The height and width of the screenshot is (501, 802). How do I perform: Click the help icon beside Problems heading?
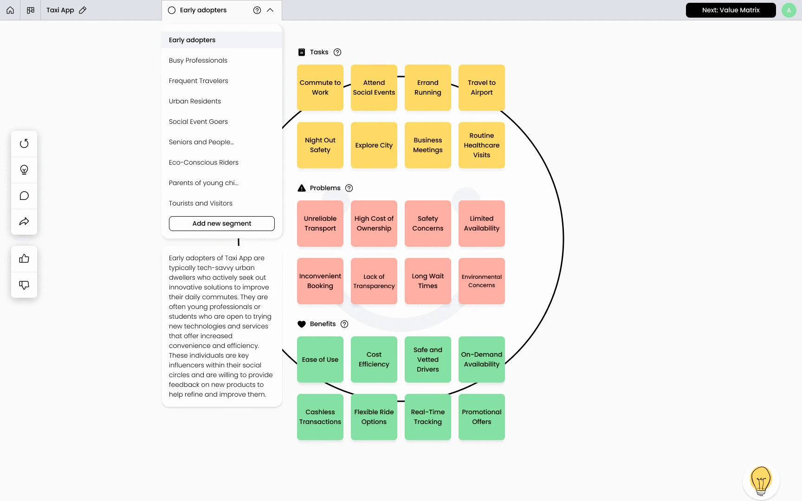click(x=349, y=188)
